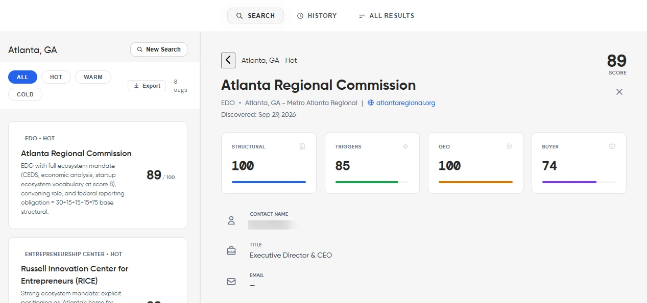
Task: Filter results by COLD
Action: [x=25, y=94]
